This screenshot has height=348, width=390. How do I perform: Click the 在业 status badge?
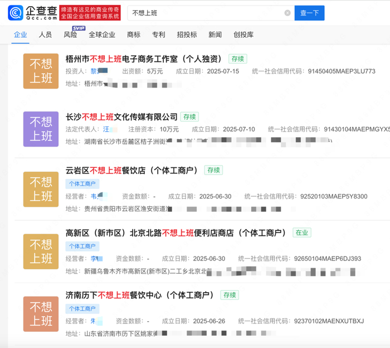(302, 233)
